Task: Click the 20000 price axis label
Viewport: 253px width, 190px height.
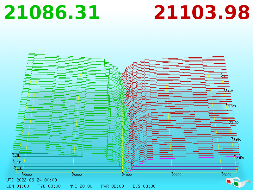Action: click(x=77, y=175)
